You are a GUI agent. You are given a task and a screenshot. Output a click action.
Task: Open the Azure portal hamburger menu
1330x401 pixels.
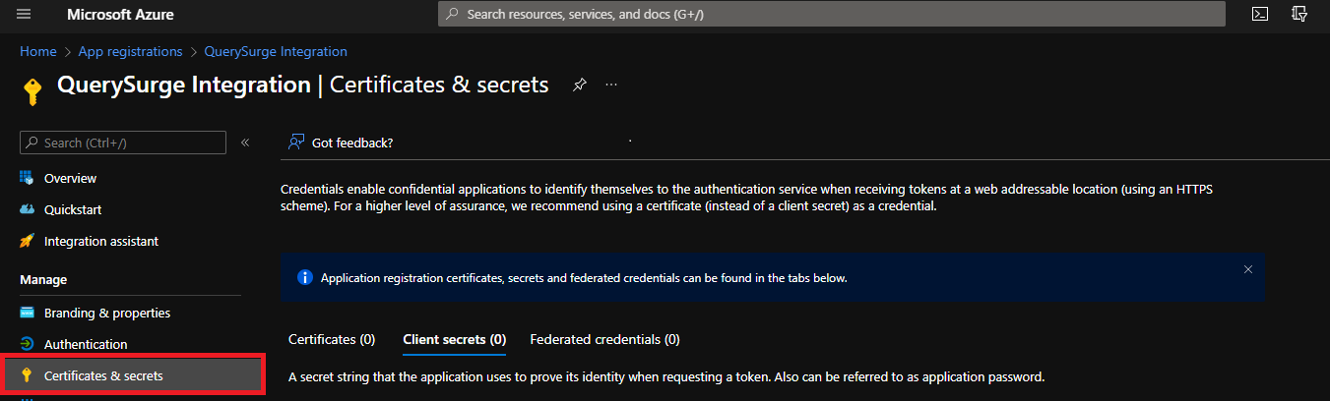(25, 14)
